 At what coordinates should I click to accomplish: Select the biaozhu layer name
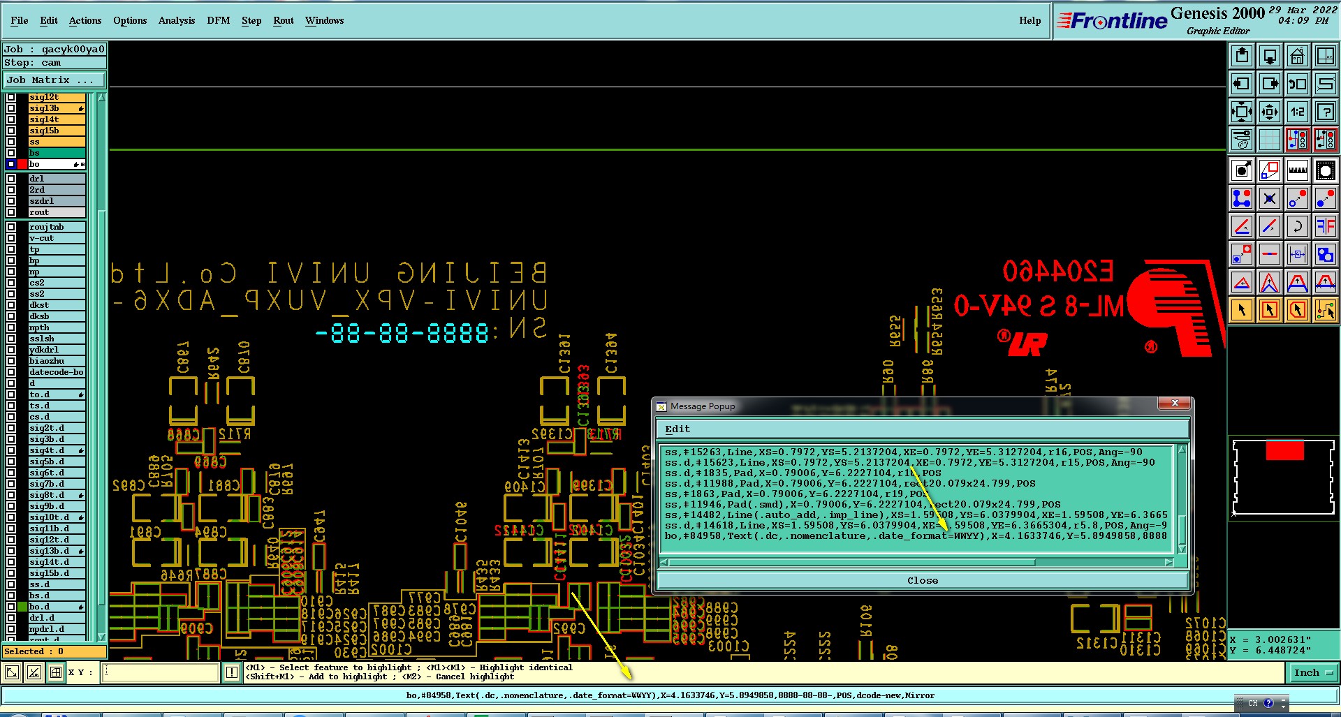coord(57,361)
